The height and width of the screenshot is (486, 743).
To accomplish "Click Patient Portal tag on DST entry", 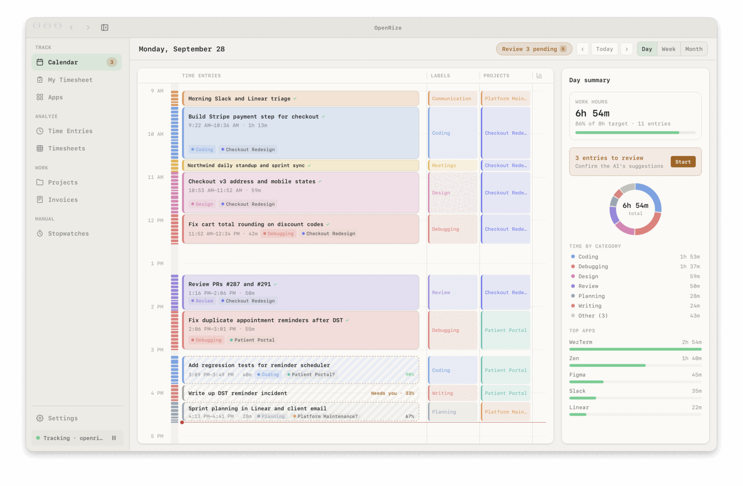I will click(252, 340).
